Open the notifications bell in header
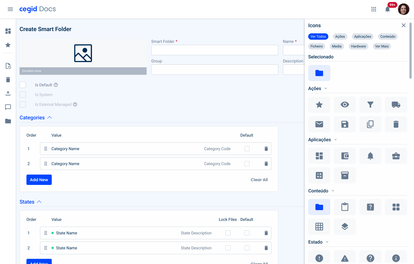 coord(388,9)
